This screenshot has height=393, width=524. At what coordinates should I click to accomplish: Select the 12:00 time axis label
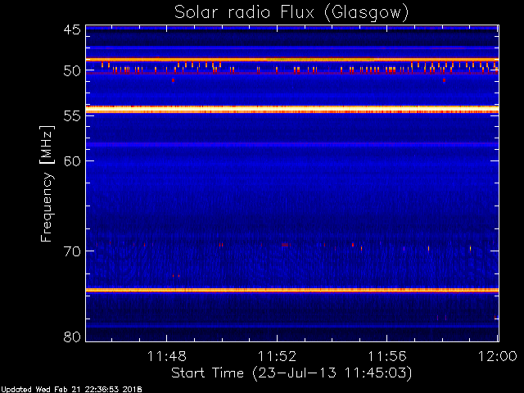497,356
